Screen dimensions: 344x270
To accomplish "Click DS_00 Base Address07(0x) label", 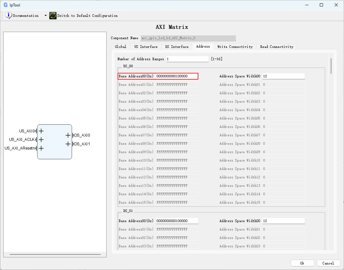I will tap(136, 135).
